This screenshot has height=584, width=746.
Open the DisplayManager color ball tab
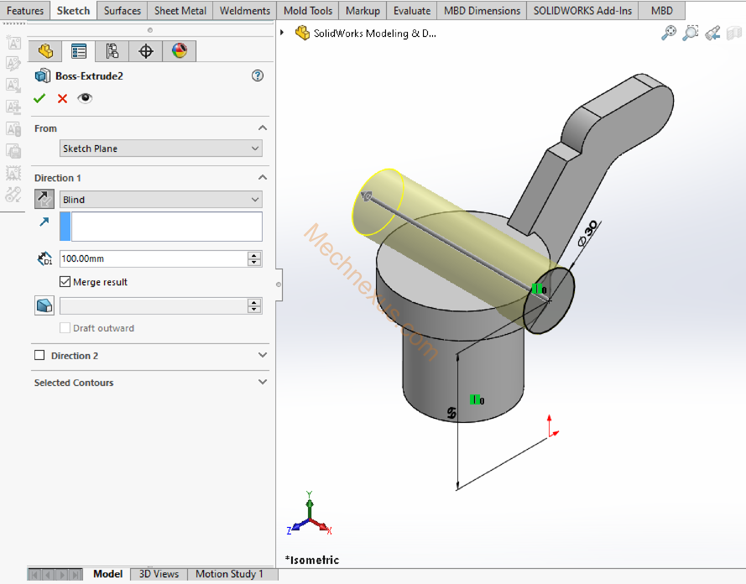[x=179, y=51]
